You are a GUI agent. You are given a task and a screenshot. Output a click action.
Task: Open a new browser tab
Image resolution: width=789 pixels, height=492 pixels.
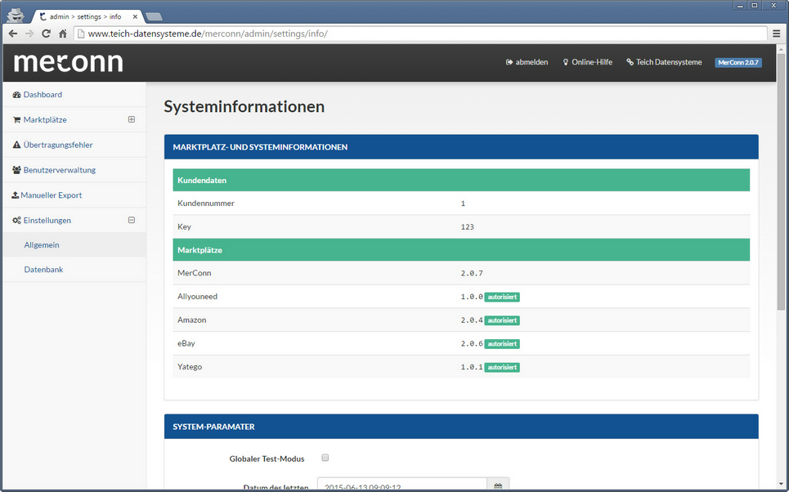click(x=154, y=16)
